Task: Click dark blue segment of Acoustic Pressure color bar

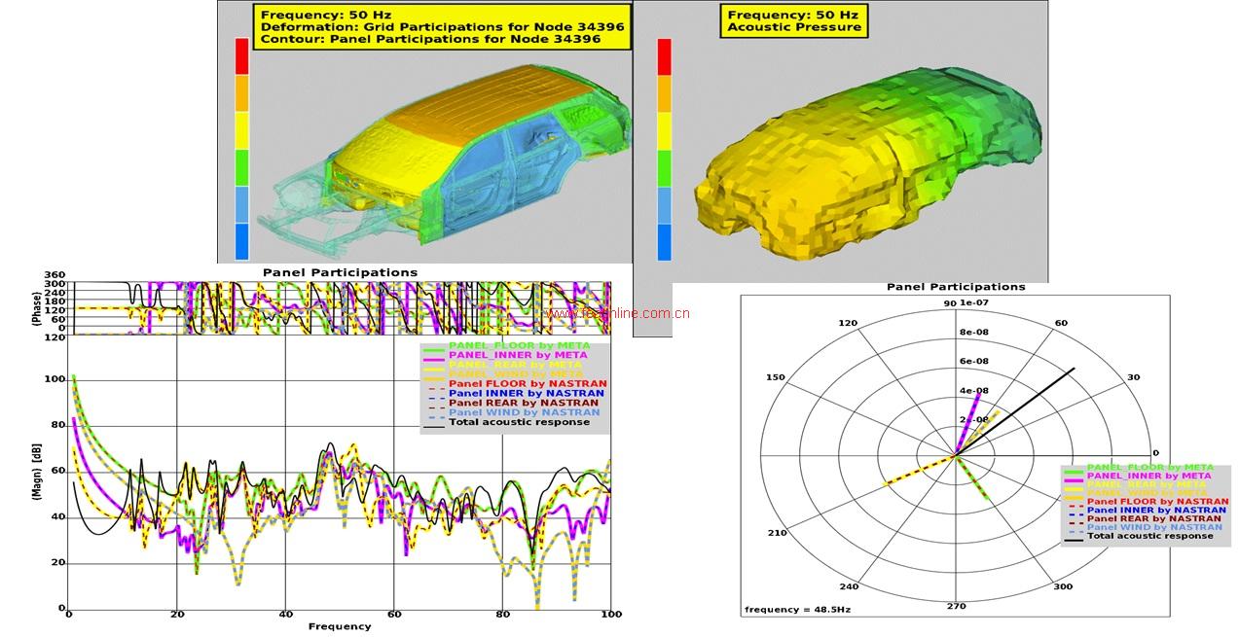Action: (664, 242)
